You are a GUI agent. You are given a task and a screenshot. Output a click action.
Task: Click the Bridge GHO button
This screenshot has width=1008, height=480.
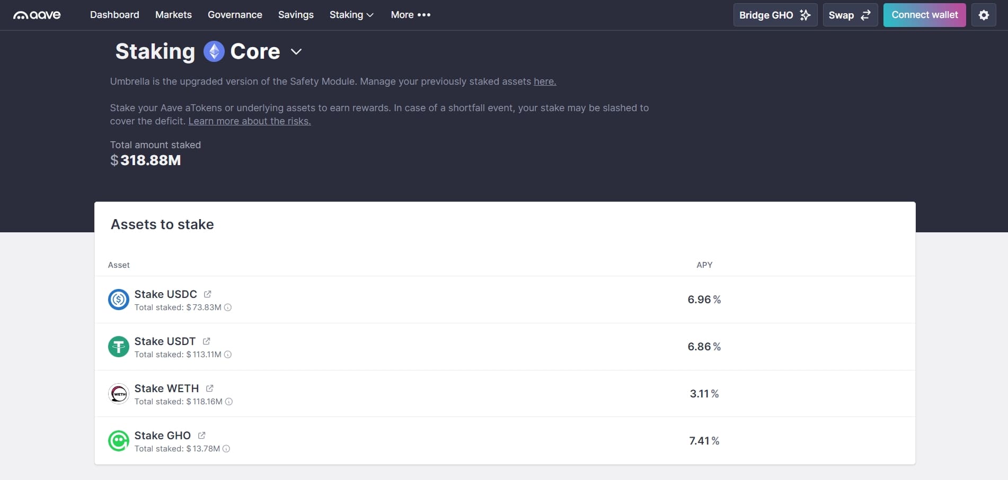coord(775,15)
